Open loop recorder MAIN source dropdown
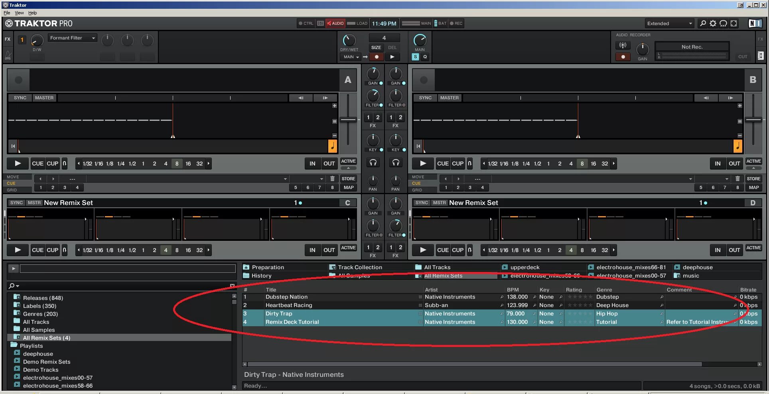The image size is (769, 394). click(351, 57)
